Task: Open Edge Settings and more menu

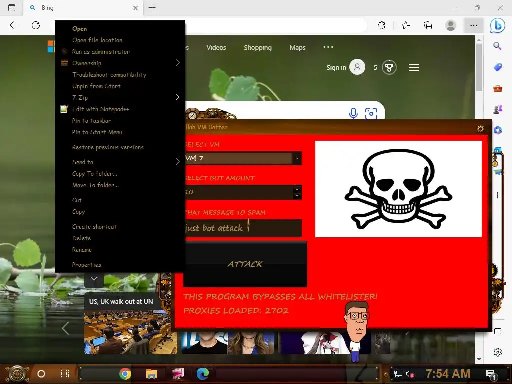Action: pyautogui.click(x=474, y=25)
